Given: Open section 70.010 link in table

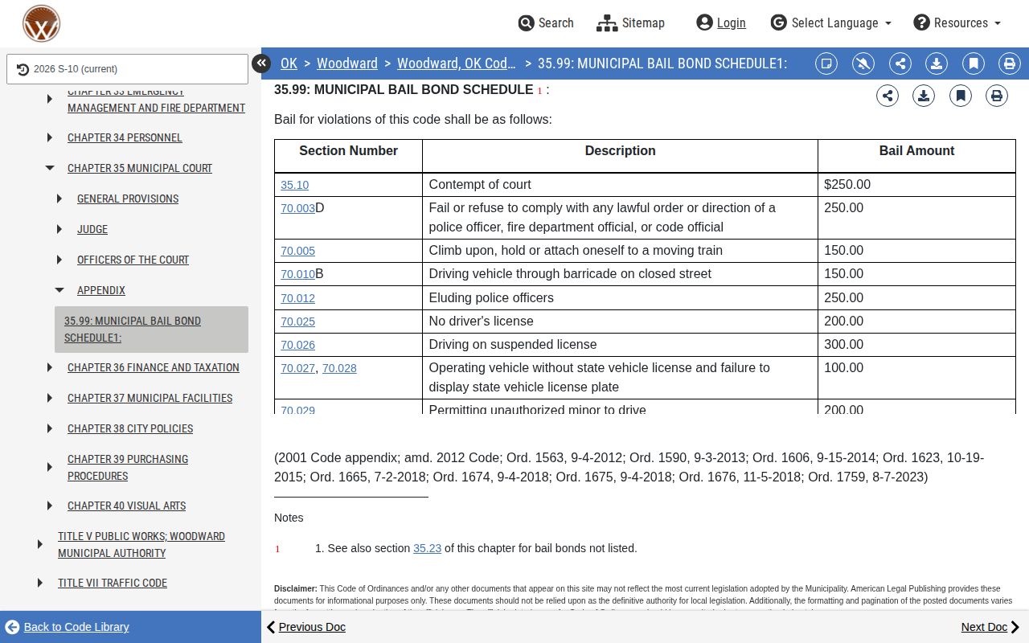Looking at the screenshot, I should click(x=297, y=274).
